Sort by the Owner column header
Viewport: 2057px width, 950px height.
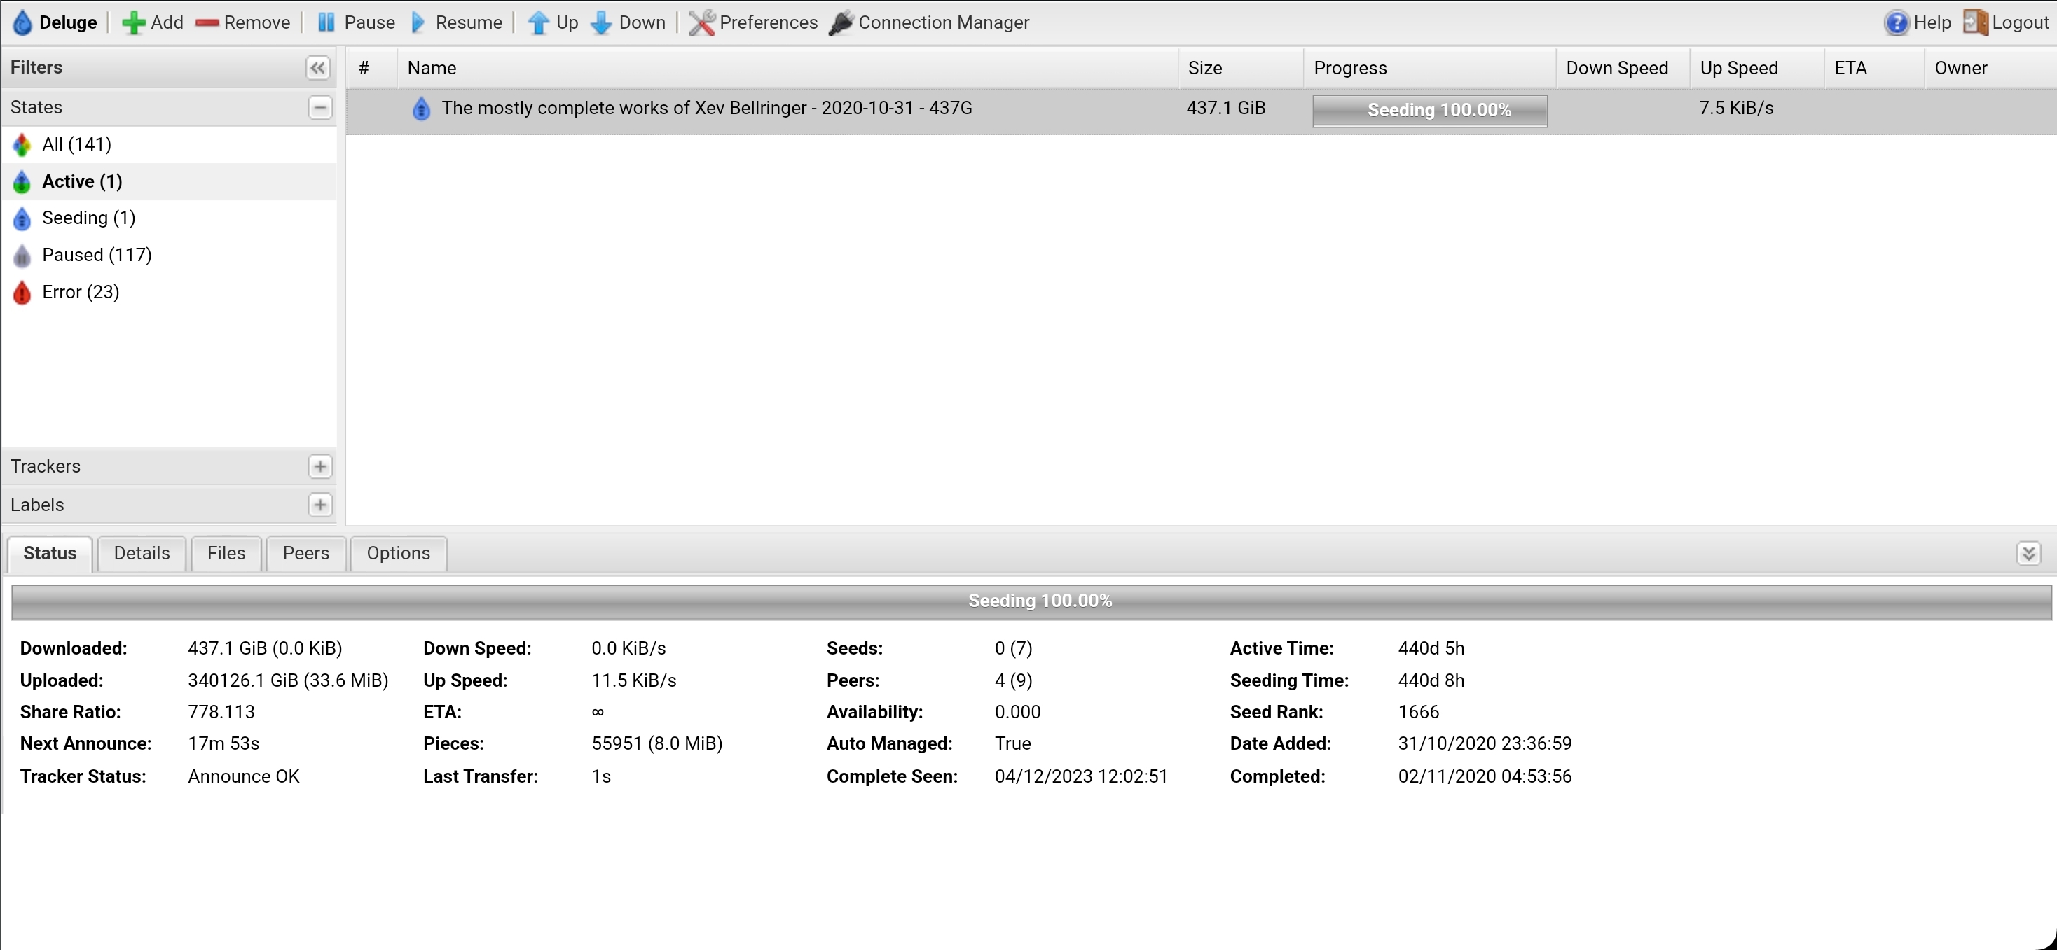click(1990, 68)
